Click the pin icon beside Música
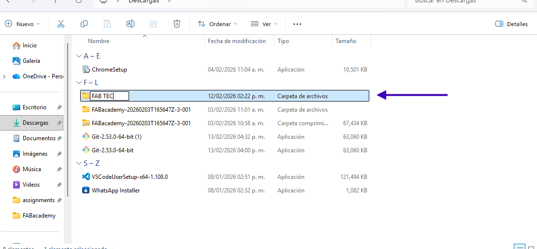 click(x=59, y=170)
